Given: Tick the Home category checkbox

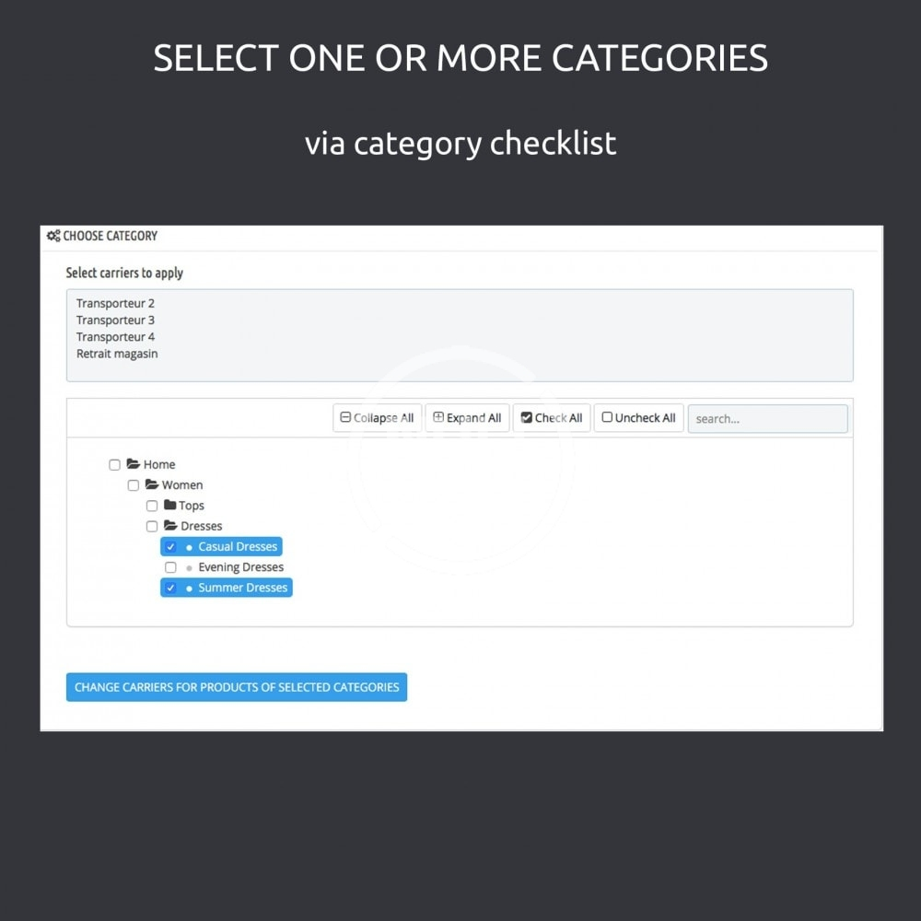Looking at the screenshot, I should (115, 465).
